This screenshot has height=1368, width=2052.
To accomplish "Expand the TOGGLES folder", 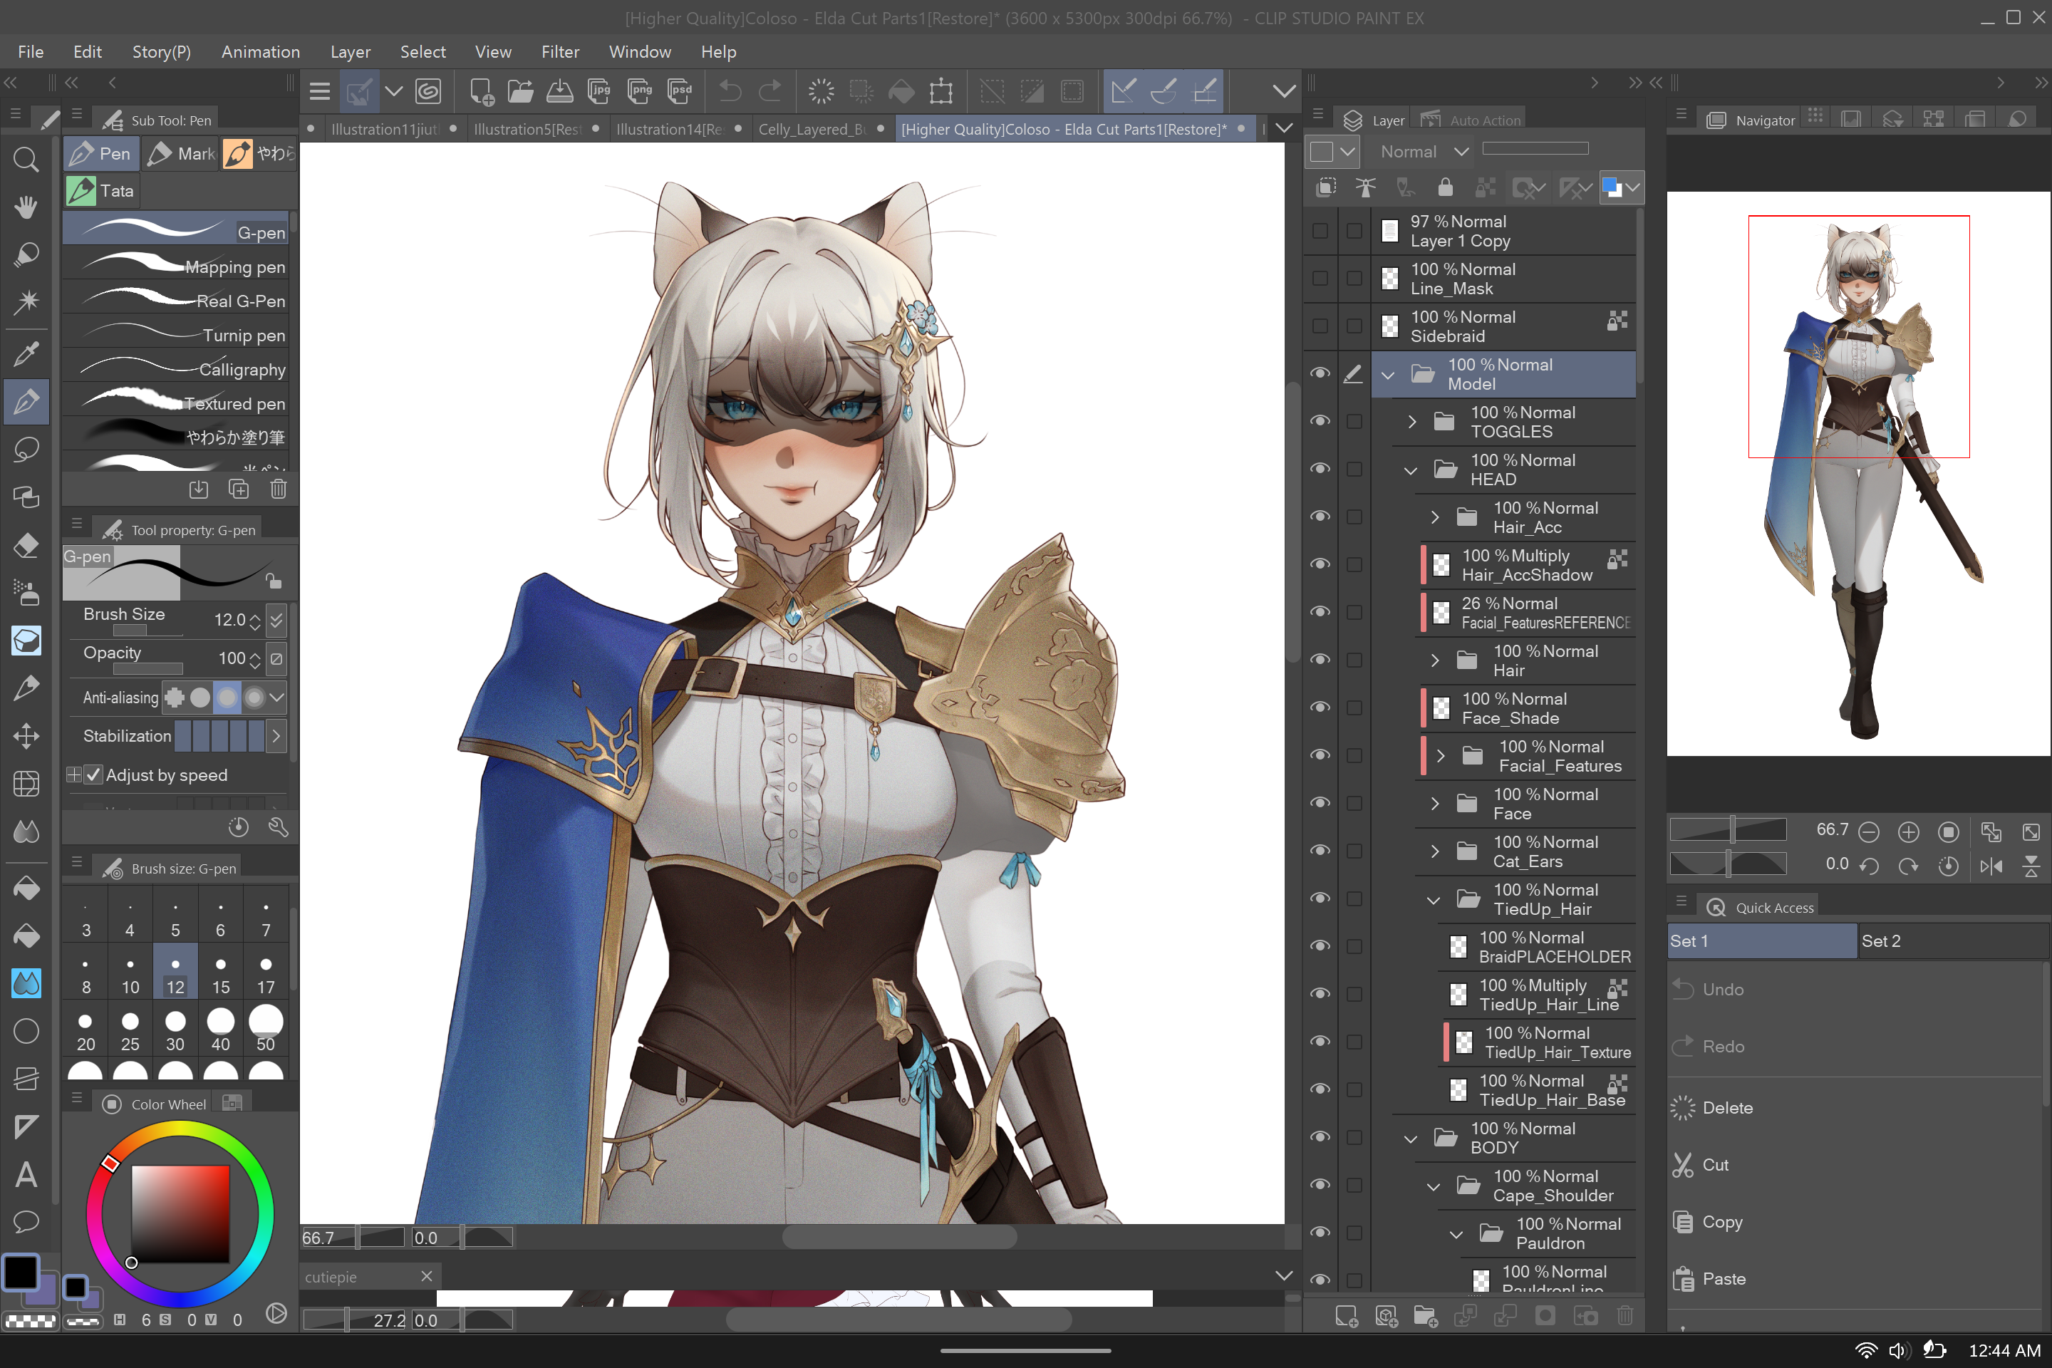I will 1412,421.
